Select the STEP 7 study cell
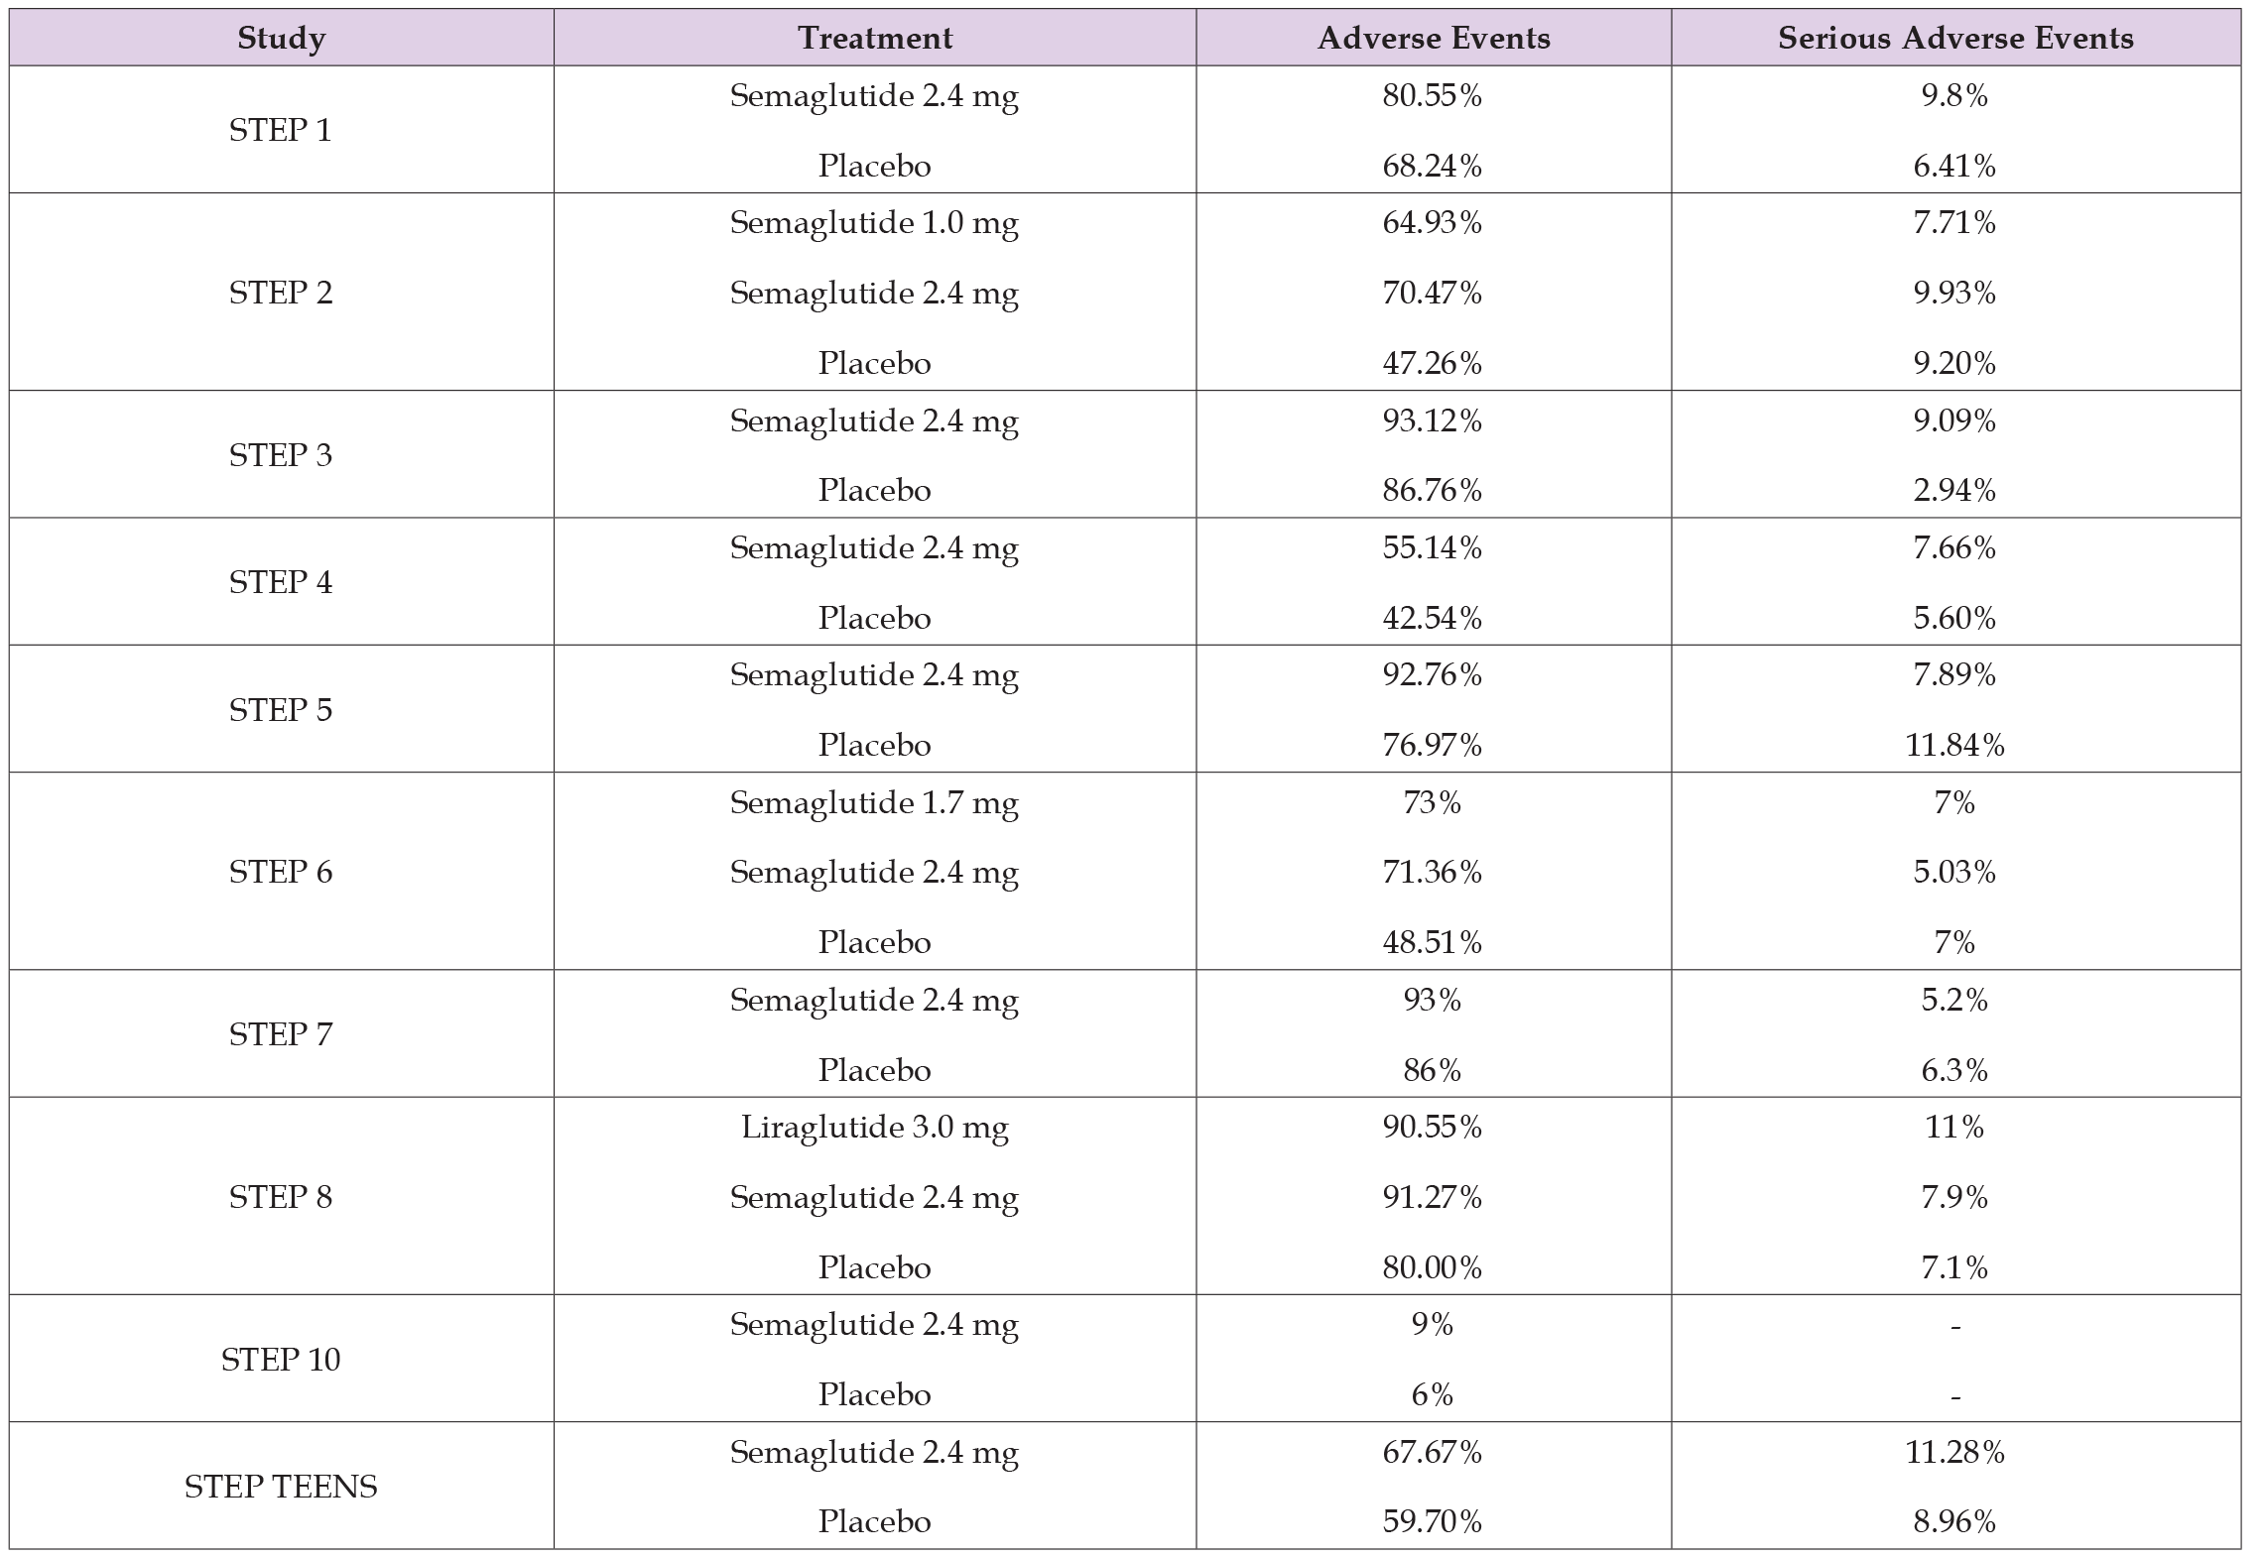 pos(281,1034)
